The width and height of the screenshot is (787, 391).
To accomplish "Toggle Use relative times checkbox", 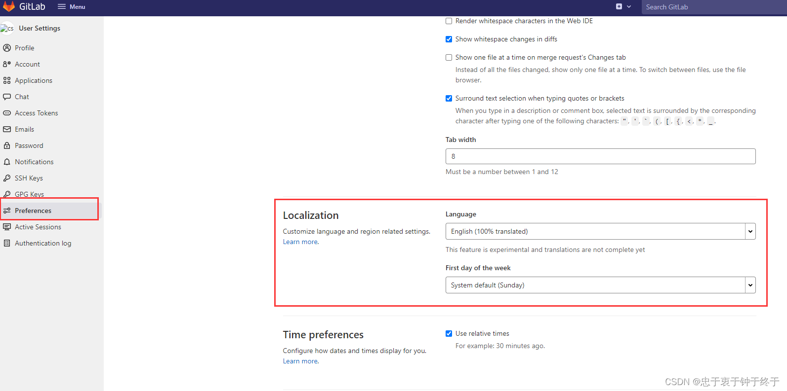I will (449, 333).
